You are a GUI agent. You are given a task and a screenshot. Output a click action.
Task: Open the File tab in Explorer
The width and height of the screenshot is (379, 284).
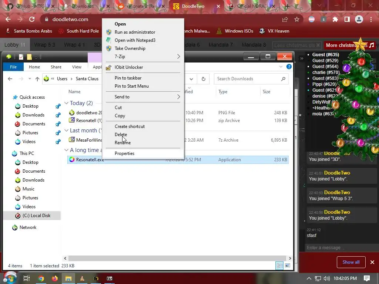(x=13, y=67)
